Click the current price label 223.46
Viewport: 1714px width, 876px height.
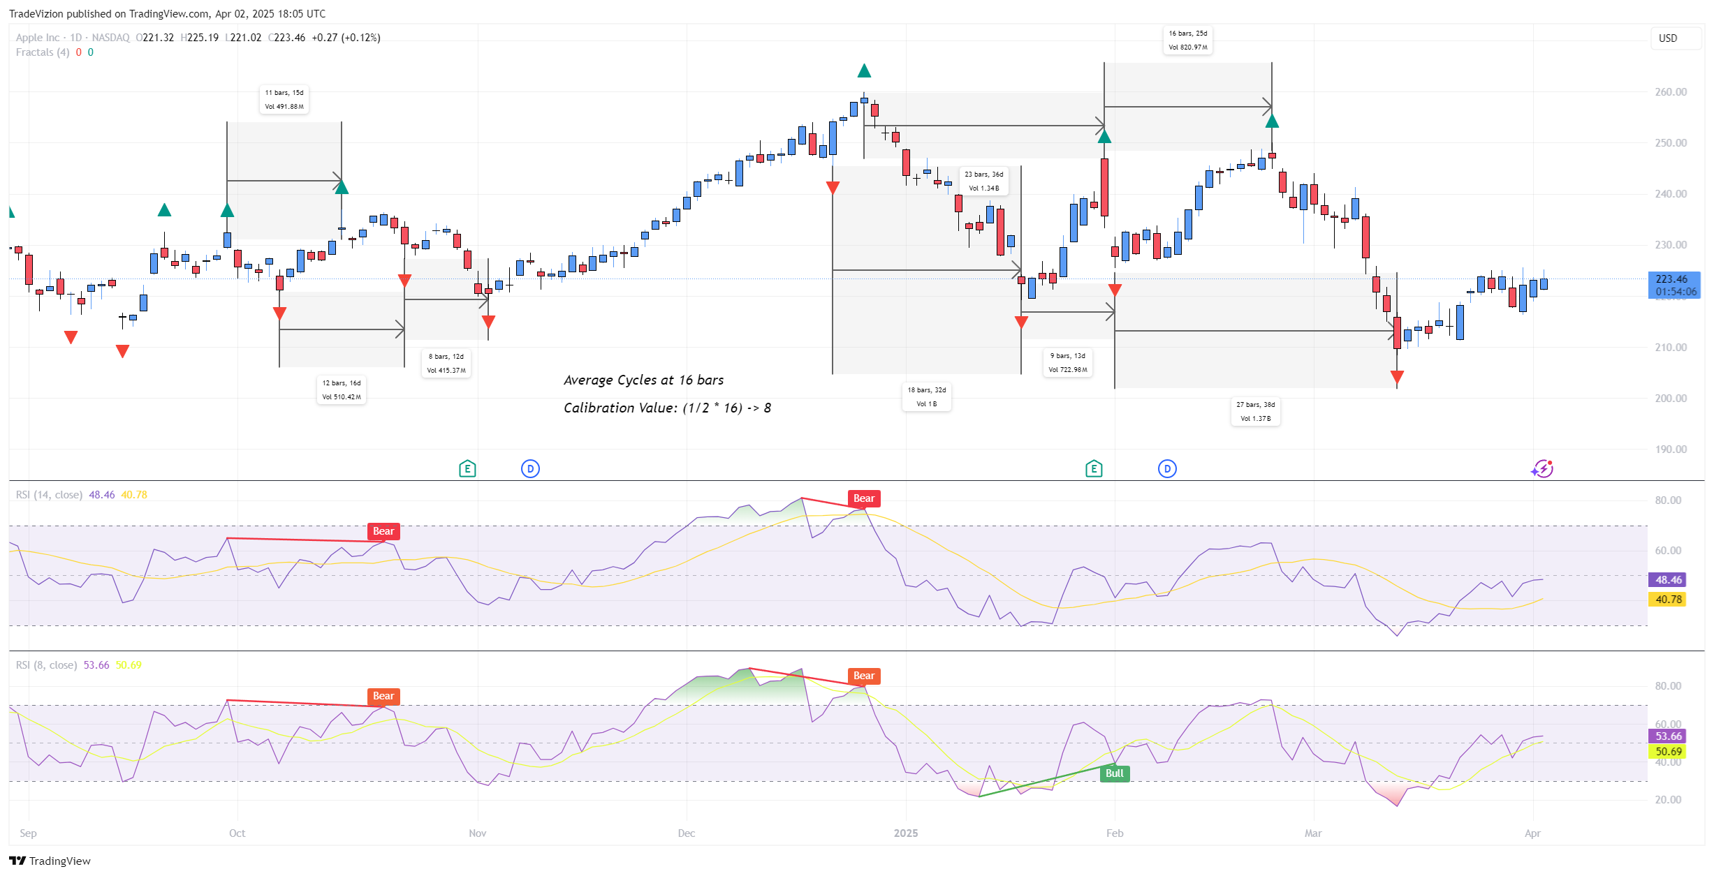pos(1674,285)
